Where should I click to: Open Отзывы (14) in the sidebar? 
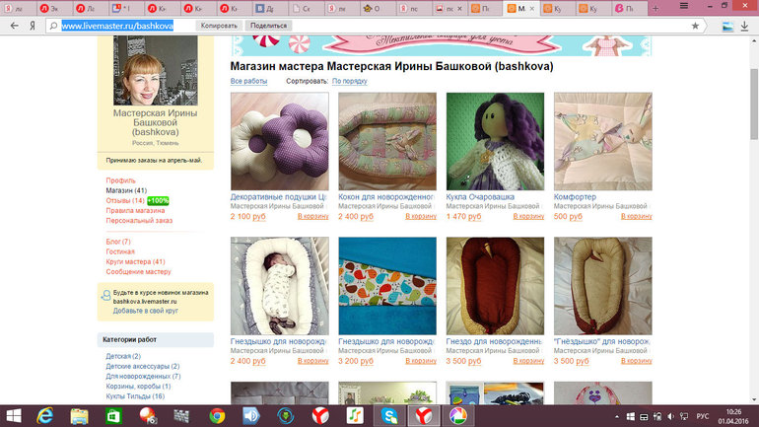click(125, 200)
